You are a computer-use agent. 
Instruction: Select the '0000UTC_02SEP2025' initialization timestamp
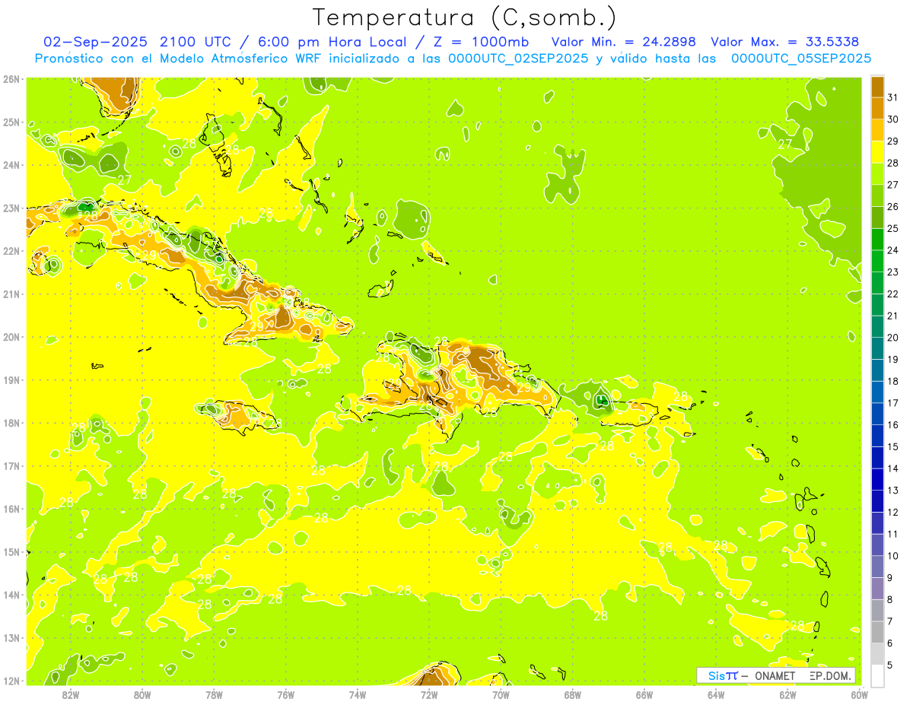(x=518, y=59)
